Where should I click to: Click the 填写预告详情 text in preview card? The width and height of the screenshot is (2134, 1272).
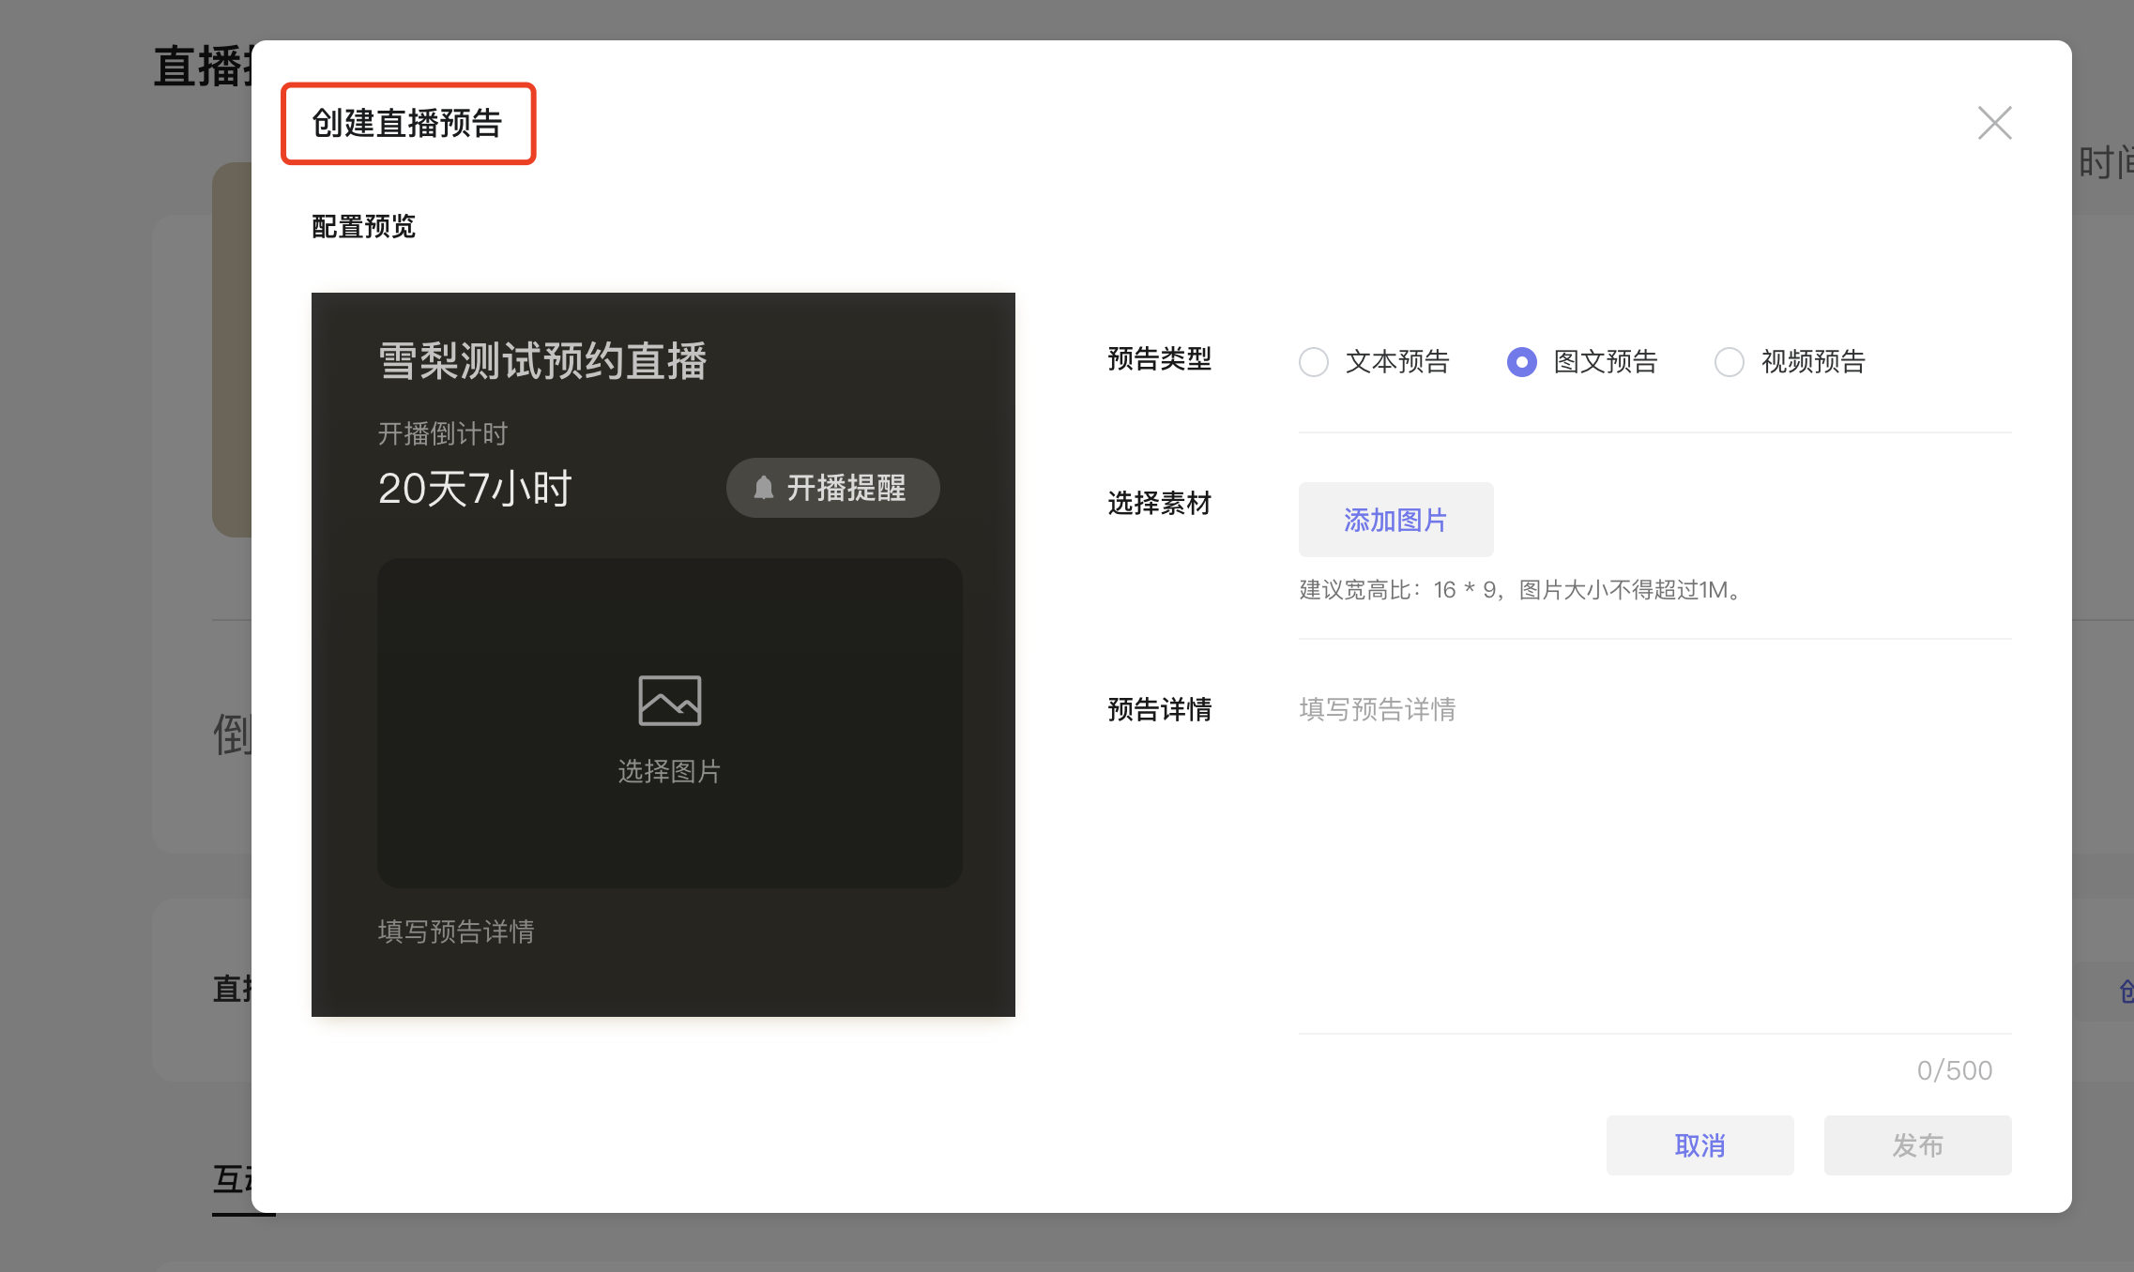point(456,931)
